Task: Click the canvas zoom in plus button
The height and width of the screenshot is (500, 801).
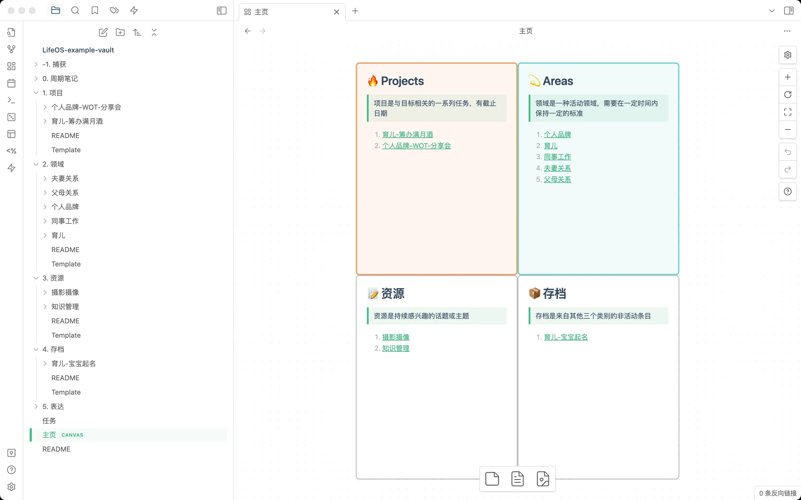Action: pyautogui.click(x=787, y=77)
